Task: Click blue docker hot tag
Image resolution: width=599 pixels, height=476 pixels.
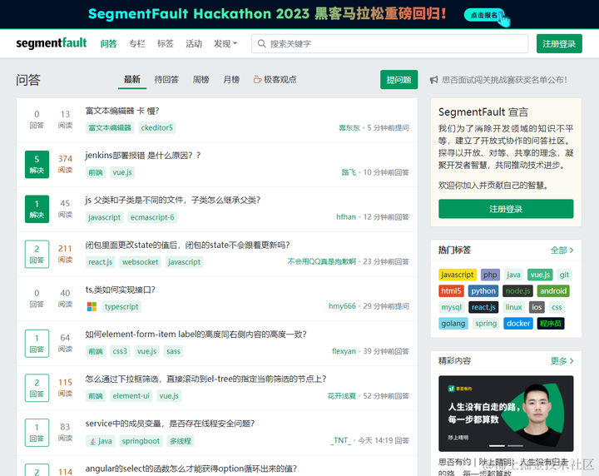Action: pos(518,324)
